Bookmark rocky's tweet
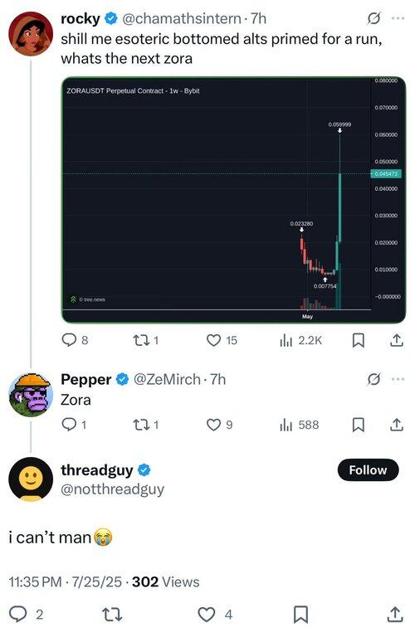The height and width of the screenshot is (632, 415). coord(358,341)
